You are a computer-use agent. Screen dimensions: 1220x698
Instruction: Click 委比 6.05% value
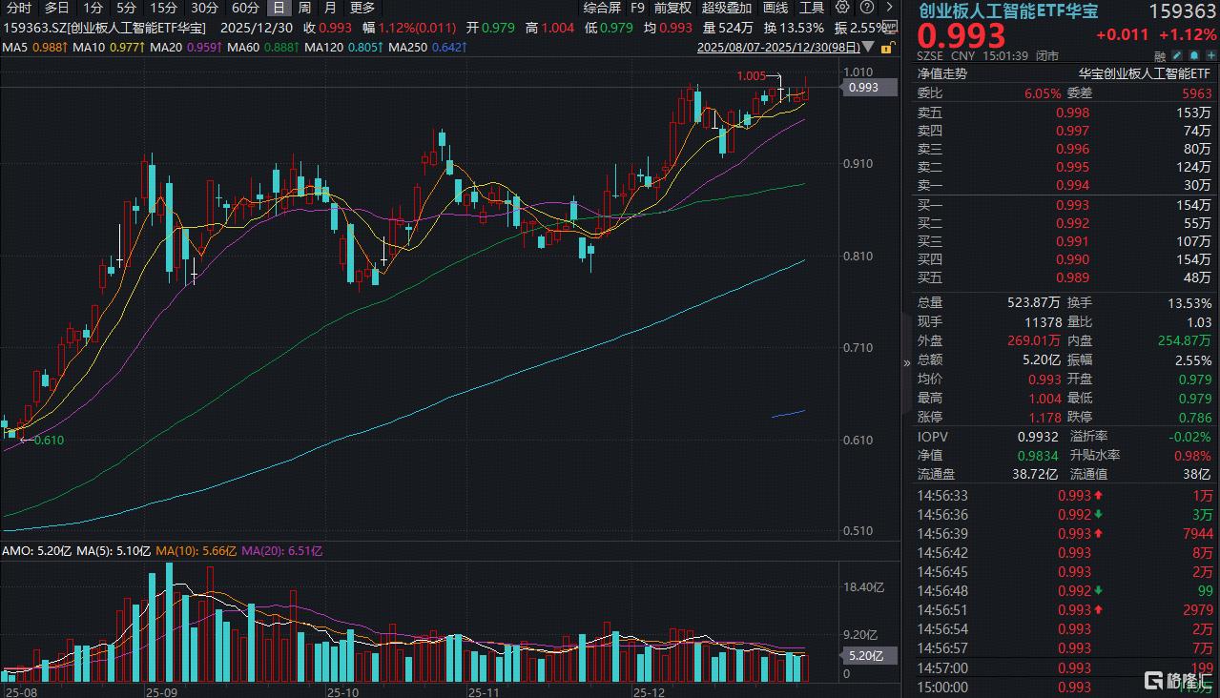pyautogui.click(x=1042, y=93)
